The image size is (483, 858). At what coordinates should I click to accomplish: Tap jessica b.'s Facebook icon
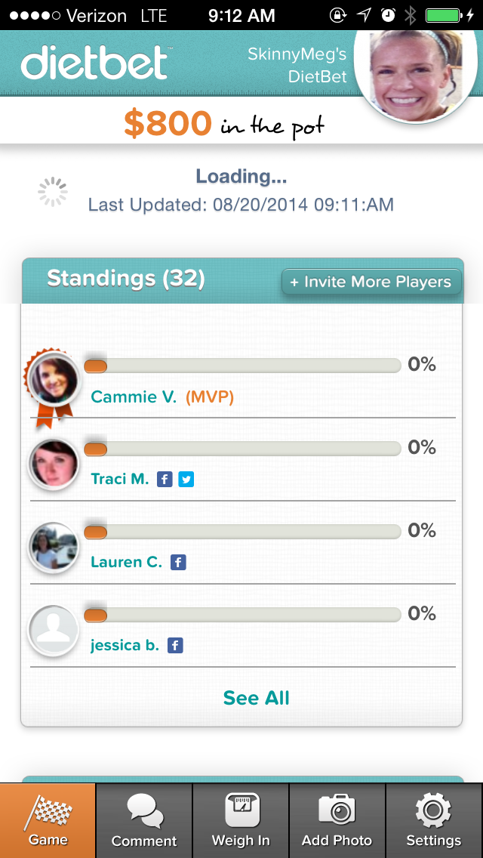tap(175, 646)
